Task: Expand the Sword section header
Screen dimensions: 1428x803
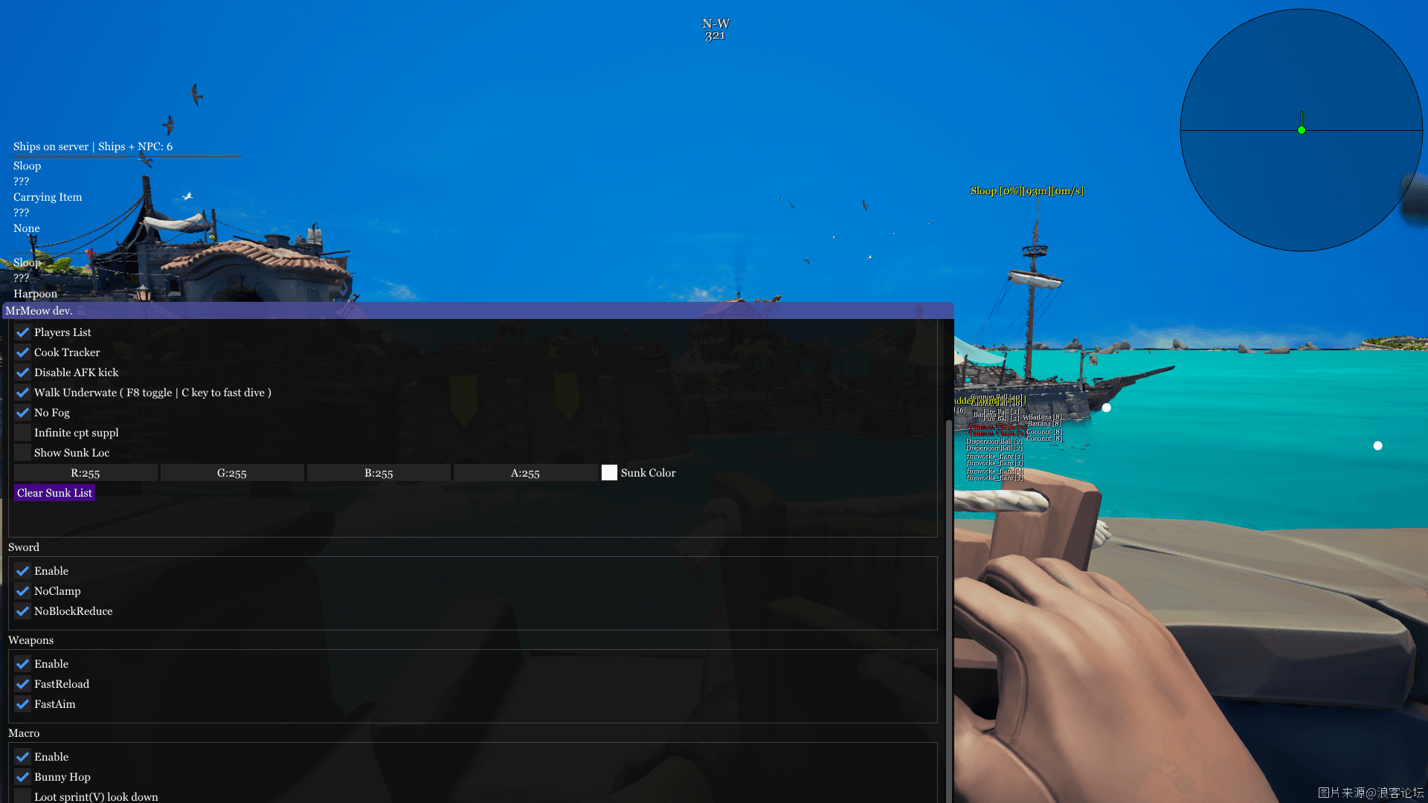Action: coord(24,546)
